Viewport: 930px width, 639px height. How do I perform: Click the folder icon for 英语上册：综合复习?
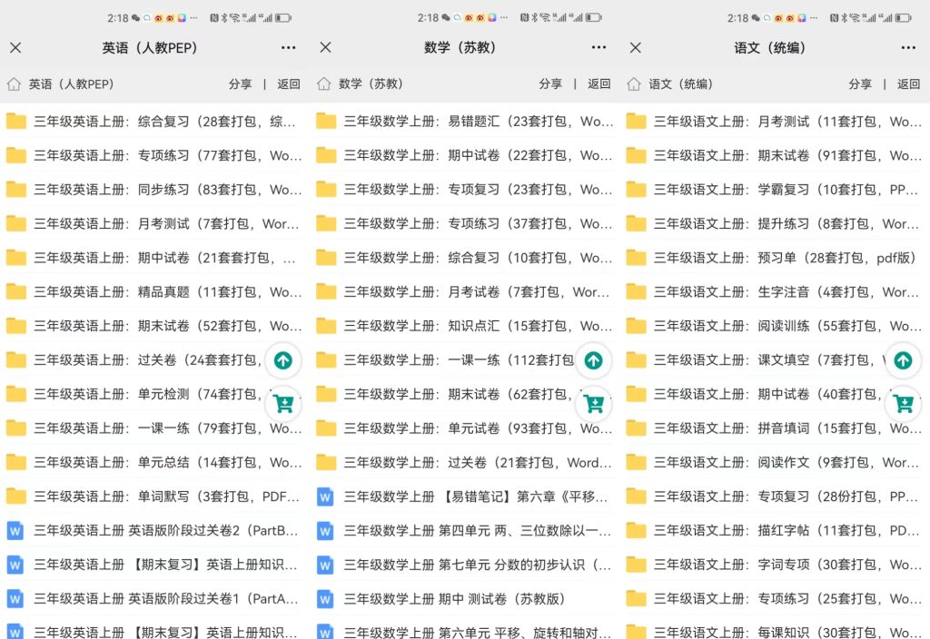coord(16,122)
